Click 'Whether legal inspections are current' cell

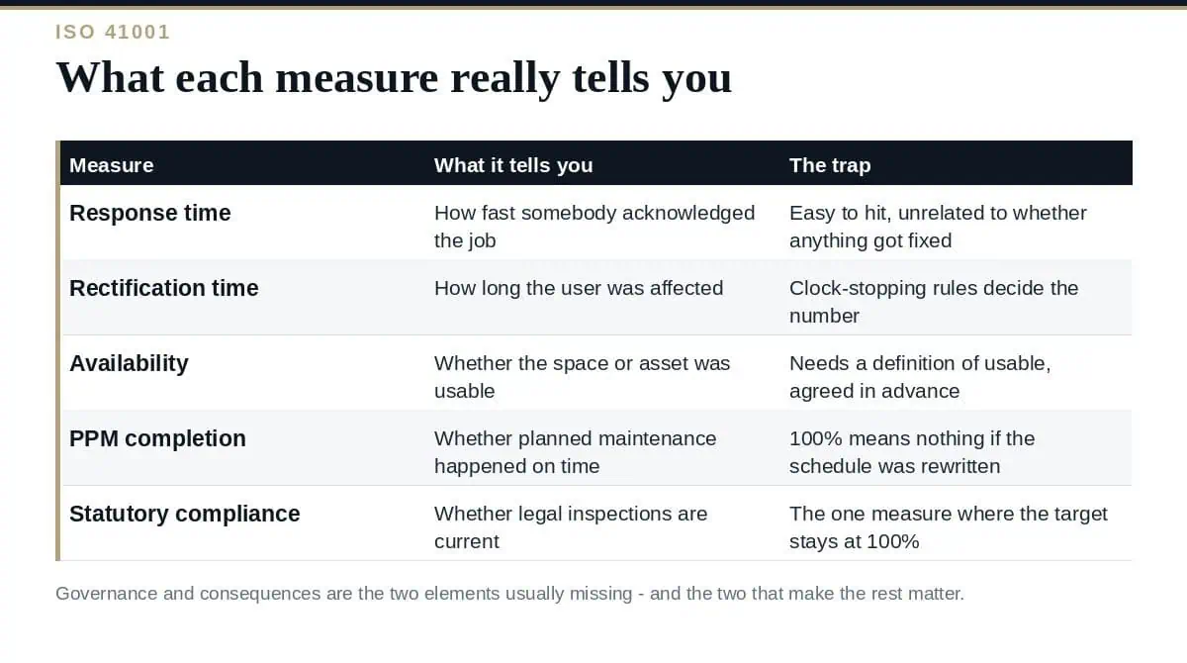[571, 527]
